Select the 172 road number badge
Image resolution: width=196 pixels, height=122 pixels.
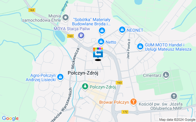pyautogui.click(x=125, y=112)
